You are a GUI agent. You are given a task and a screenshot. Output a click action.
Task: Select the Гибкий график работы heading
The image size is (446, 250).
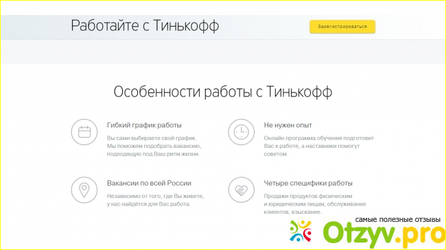point(144,125)
